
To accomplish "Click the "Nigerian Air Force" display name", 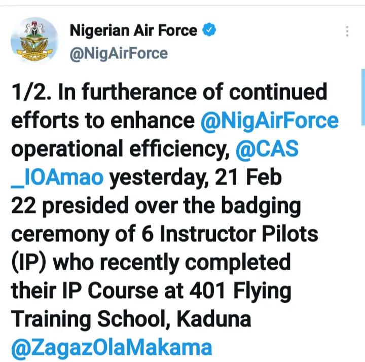I will (x=133, y=30).
